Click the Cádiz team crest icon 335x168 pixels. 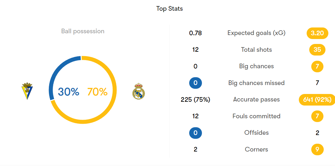click(x=27, y=91)
